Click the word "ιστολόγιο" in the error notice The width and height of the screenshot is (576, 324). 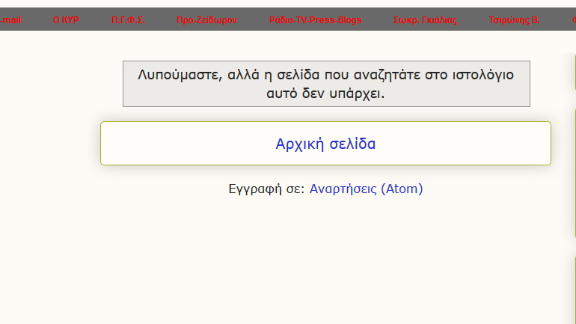[x=484, y=75]
